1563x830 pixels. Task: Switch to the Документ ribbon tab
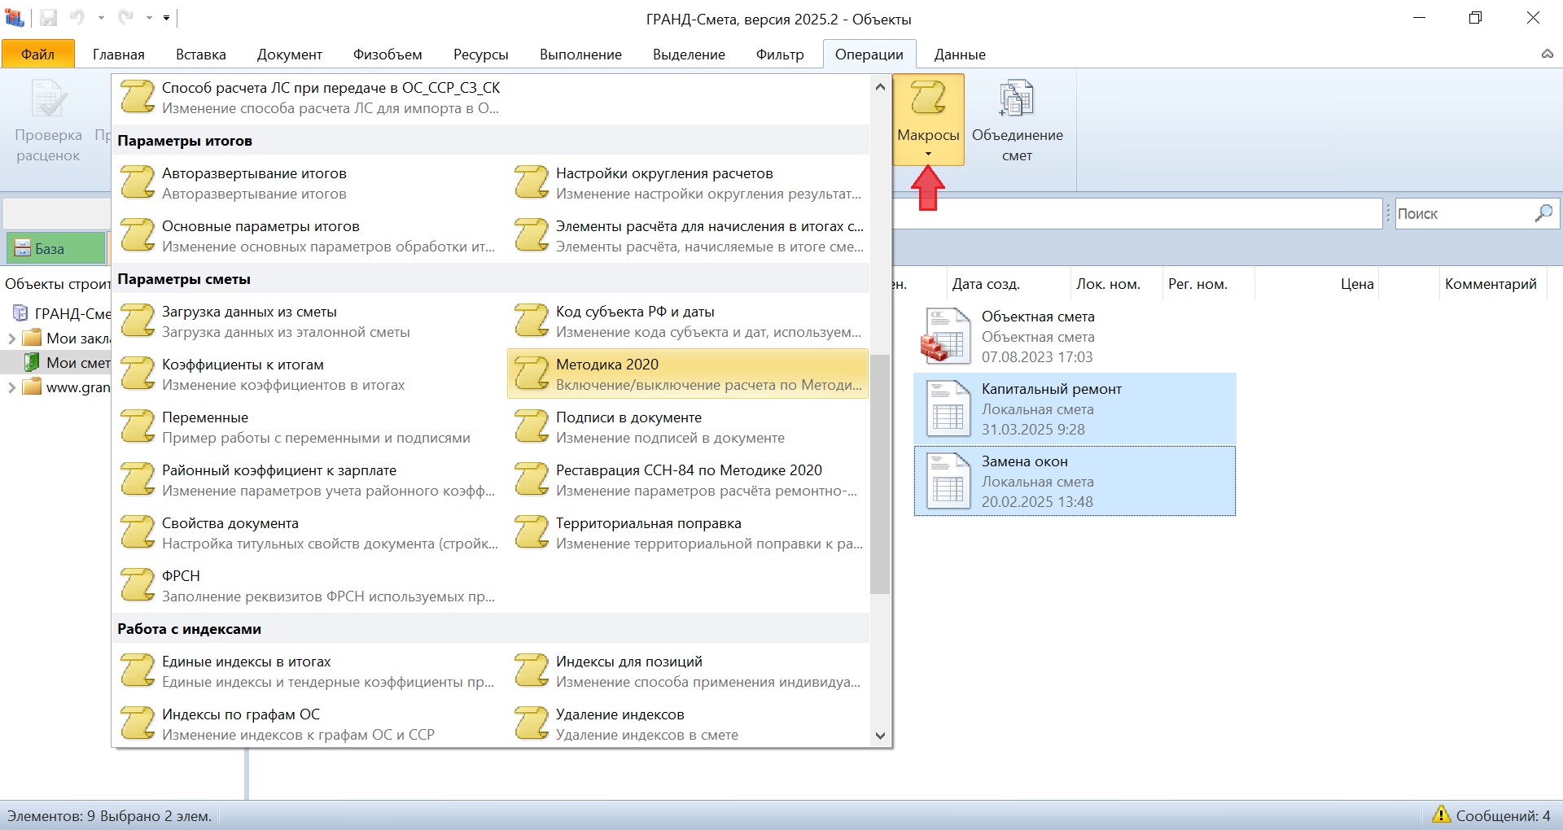(289, 55)
